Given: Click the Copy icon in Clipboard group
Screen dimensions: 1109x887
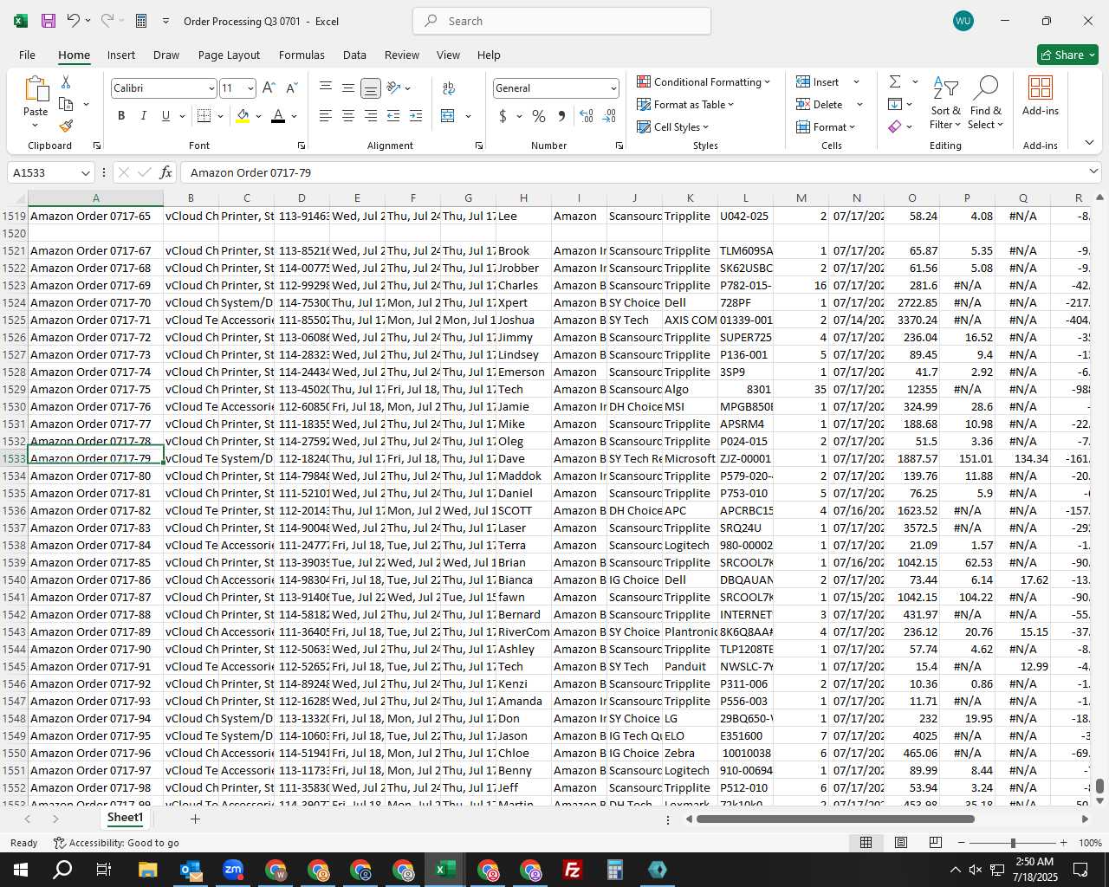Looking at the screenshot, I should [x=66, y=104].
